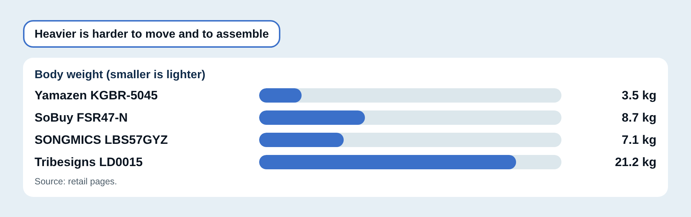Select the 'Body weight (smaller is lighter)' title
Image resolution: width=691 pixels, height=217 pixels.
pyautogui.click(x=120, y=74)
